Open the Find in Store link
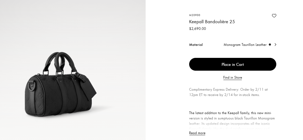Screen dimensions: 303x140 232,78
